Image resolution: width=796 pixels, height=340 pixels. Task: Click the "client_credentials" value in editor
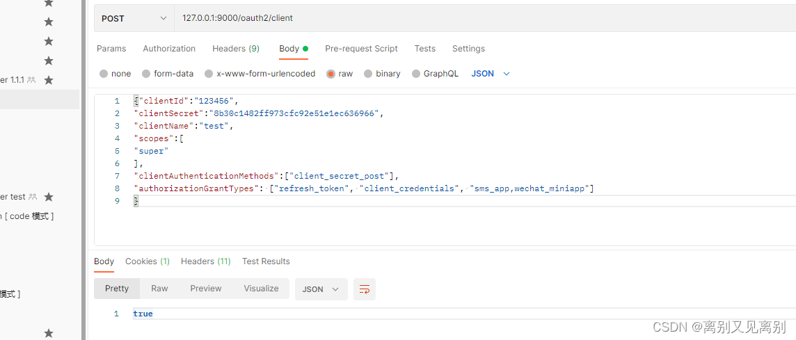410,189
